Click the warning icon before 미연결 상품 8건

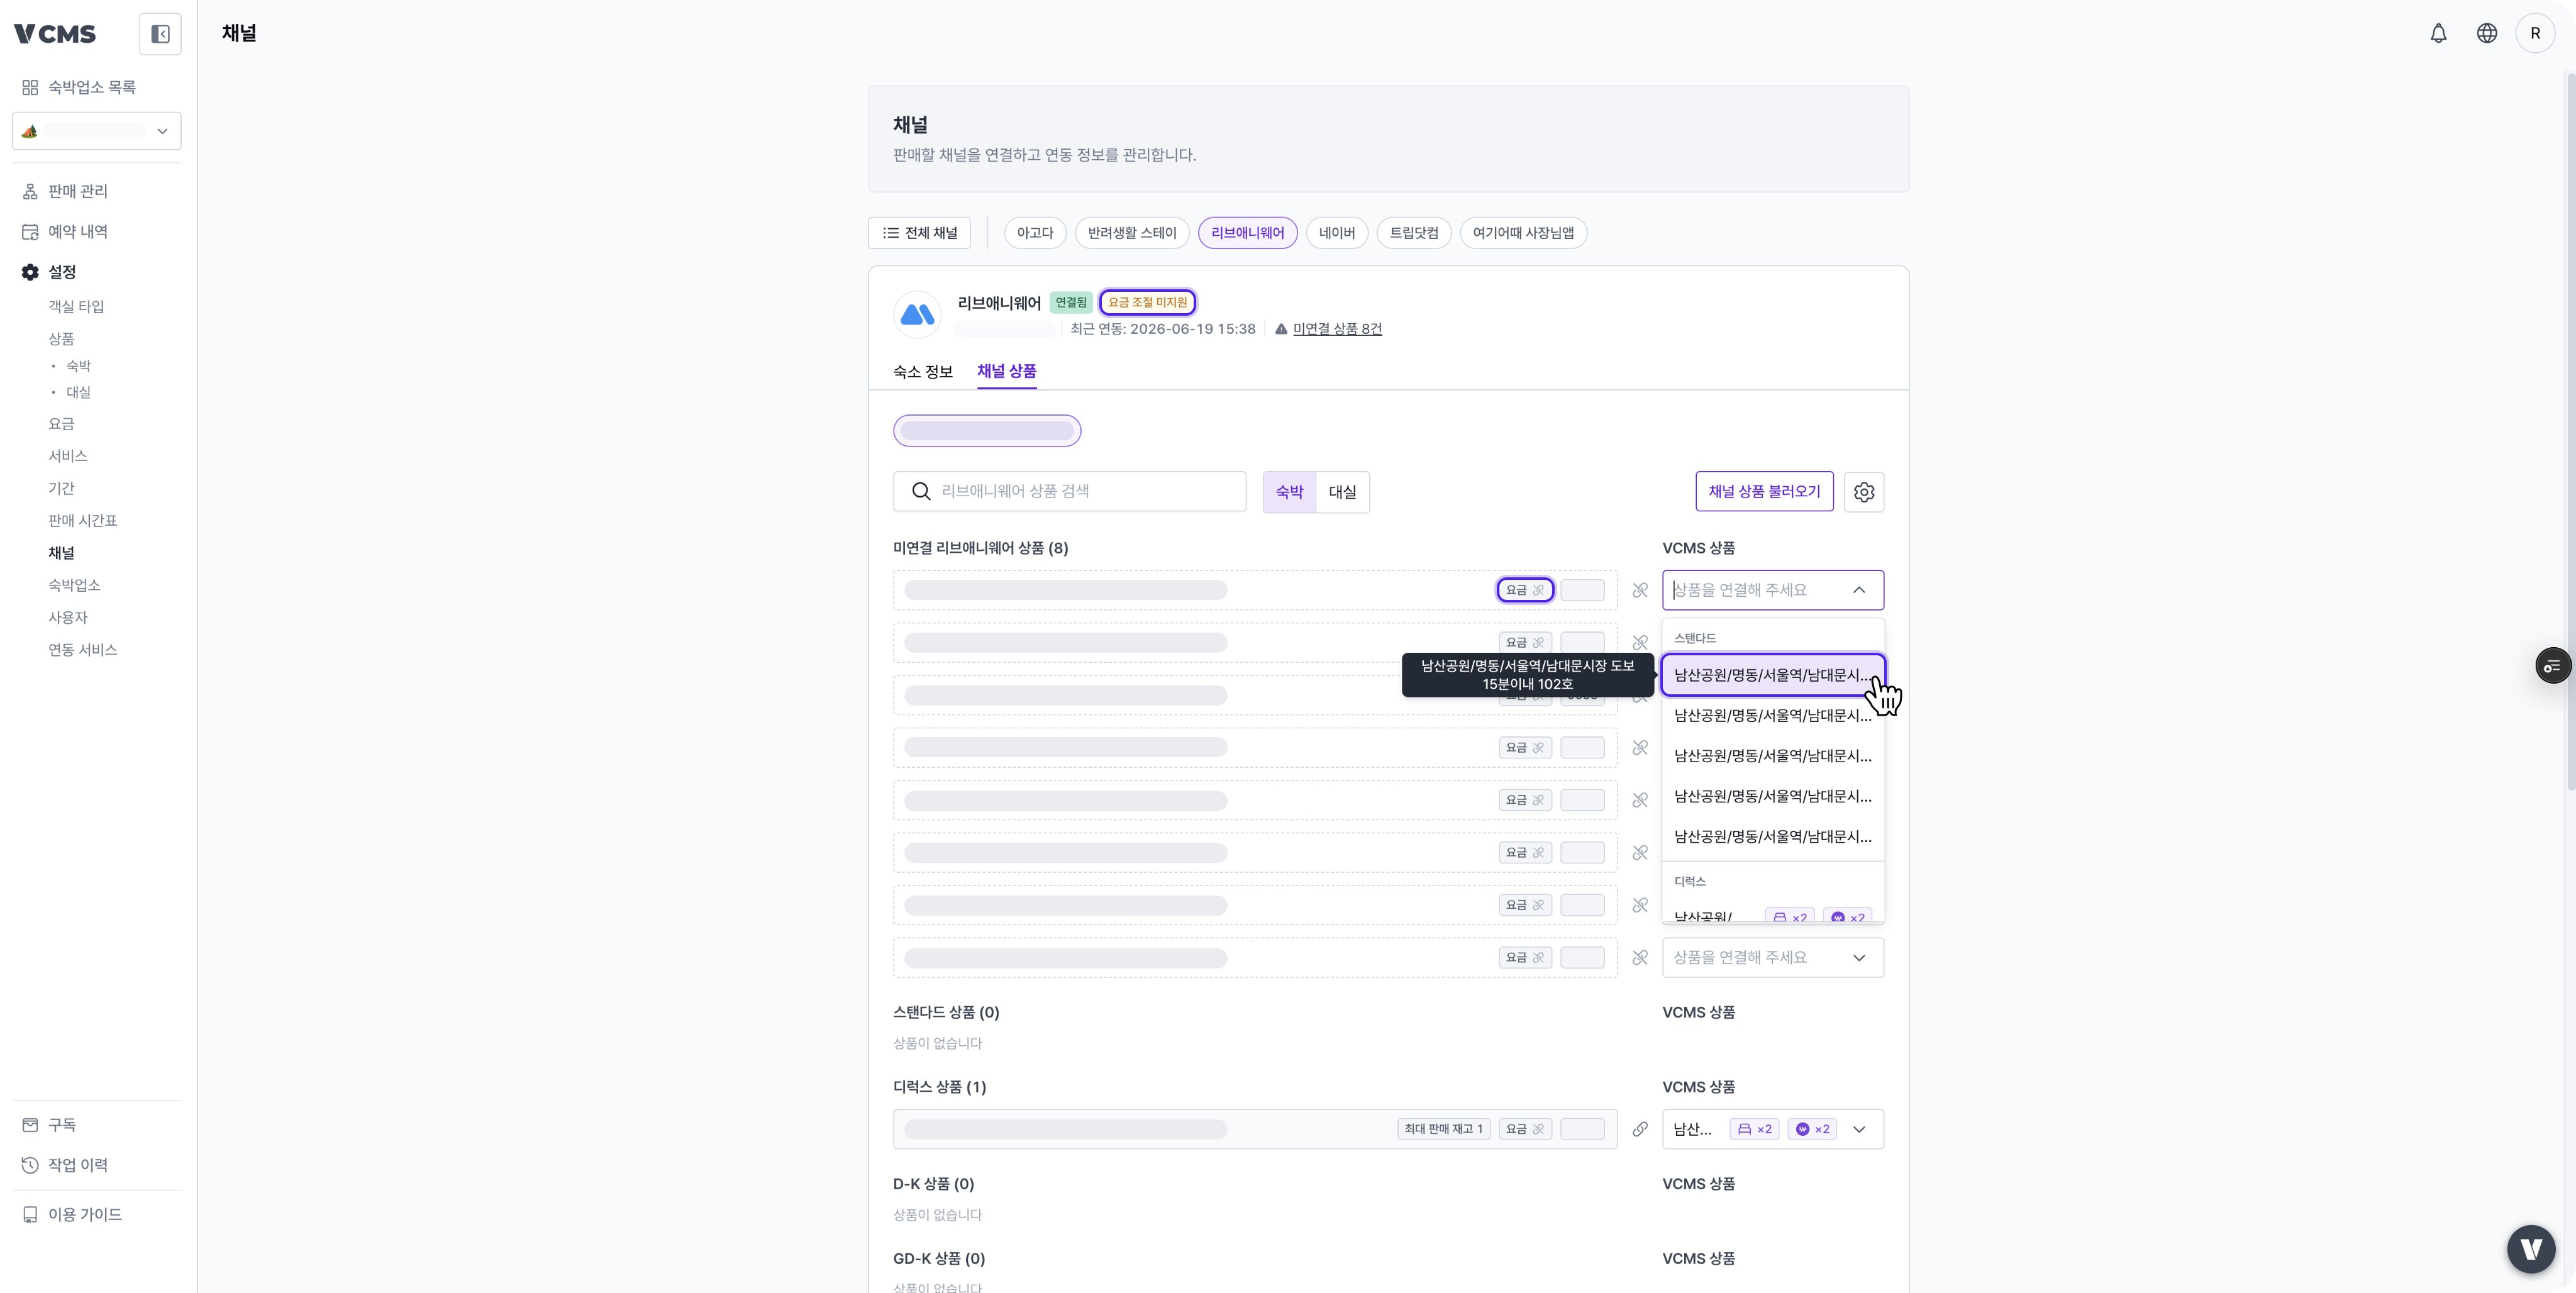(1281, 329)
